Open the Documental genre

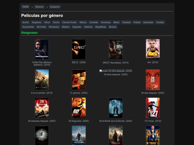pos(28,27)
